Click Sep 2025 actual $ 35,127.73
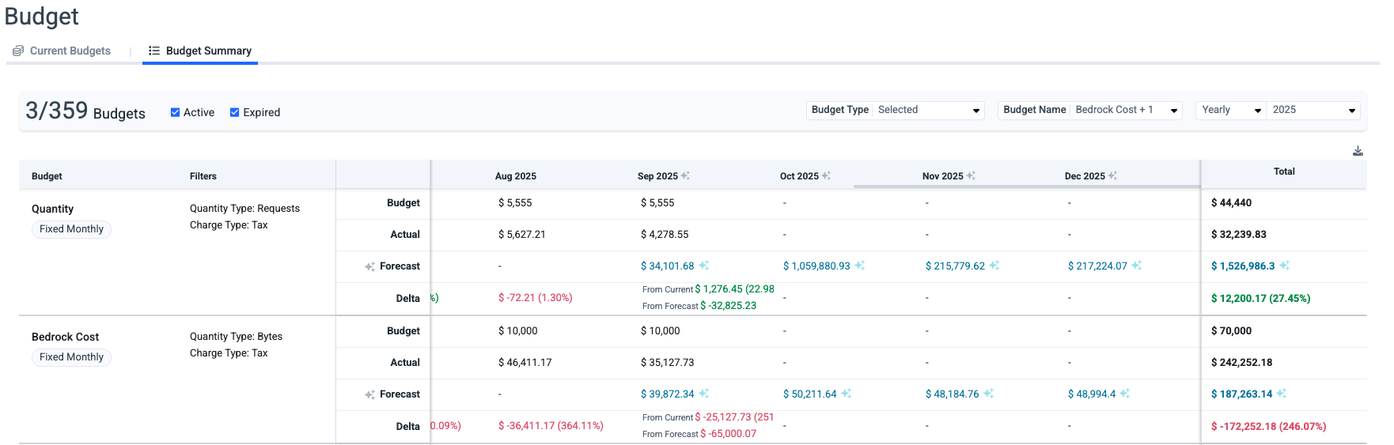The width and height of the screenshot is (1394, 445). [667, 363]
